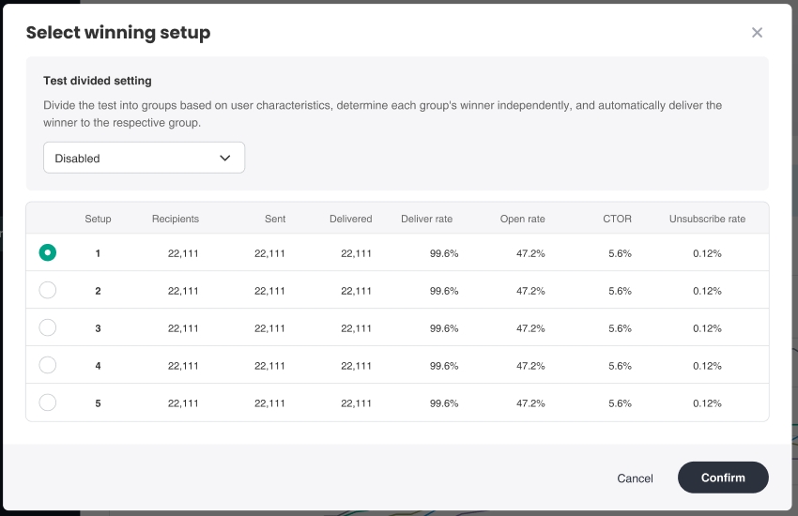Image resolution: width=798 pixels, height=516 pixels.
Task: Click the Deliver rate column header
Action: [426, 219]
